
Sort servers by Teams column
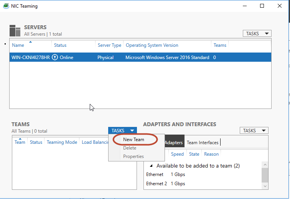pyautogui.click(x=220, y=45)
